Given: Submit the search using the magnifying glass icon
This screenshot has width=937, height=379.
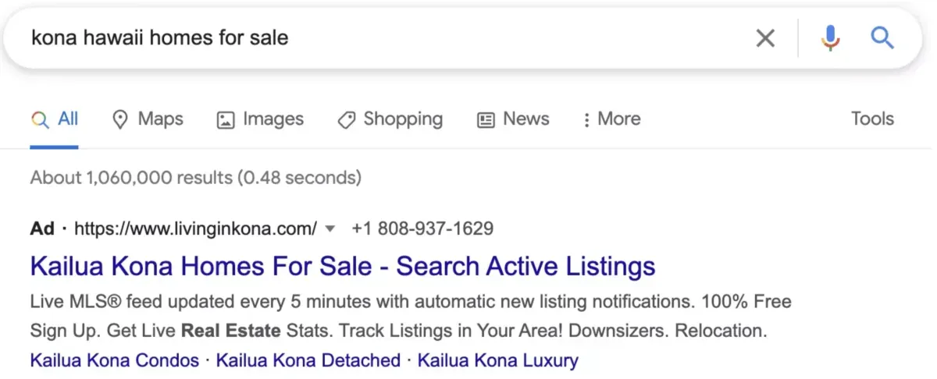Looking at the screenshot, I should 882,37.
